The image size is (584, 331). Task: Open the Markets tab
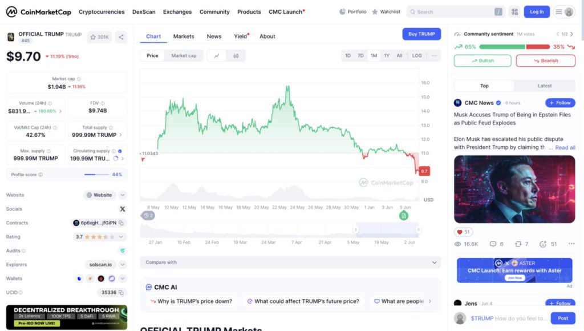click(x=184, y=37)
